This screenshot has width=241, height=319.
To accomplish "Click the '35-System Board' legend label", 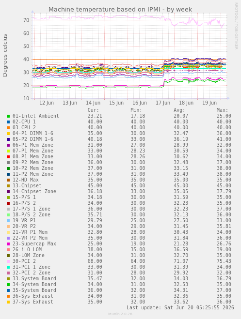I will (x=34, y=290).
